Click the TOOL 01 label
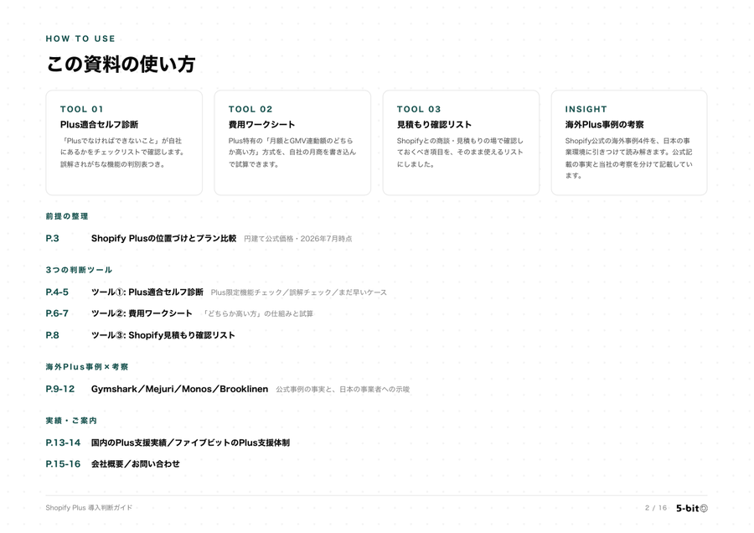The width and height of the screenshot is (754, 533). pos(82,109)
